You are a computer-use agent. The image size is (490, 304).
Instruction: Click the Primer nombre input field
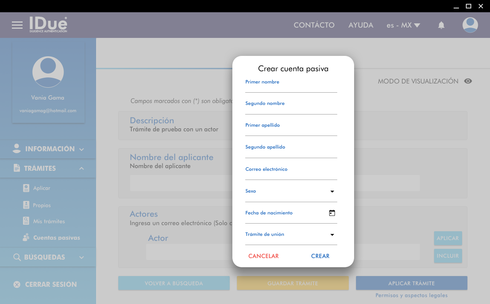[291, 88]
